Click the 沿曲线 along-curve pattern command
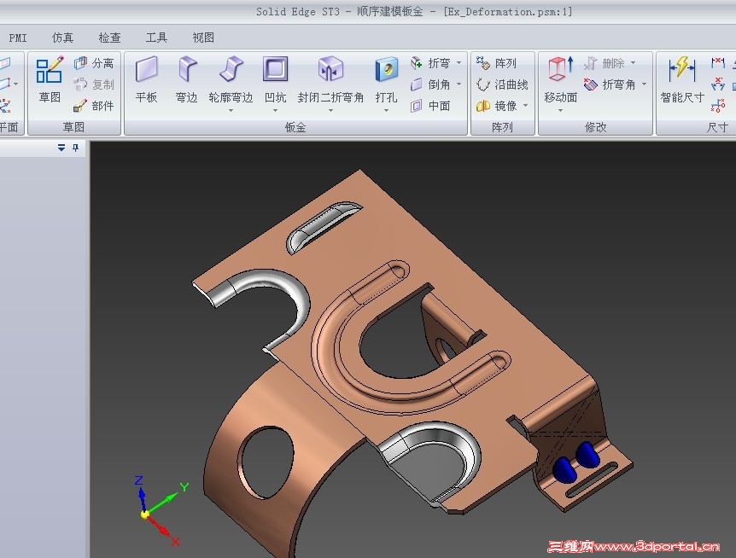Image resolution: width=736 pixels, height=558 pixels. click(x=502, y=84)
